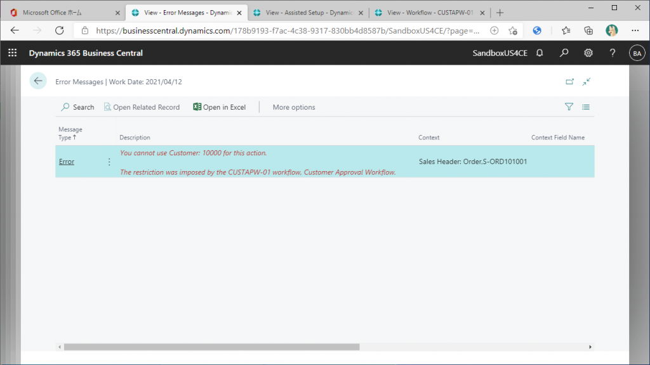The width and height of the screenshot is (650, 365).
Task: View site info via the lock icon
Action: 85,30
